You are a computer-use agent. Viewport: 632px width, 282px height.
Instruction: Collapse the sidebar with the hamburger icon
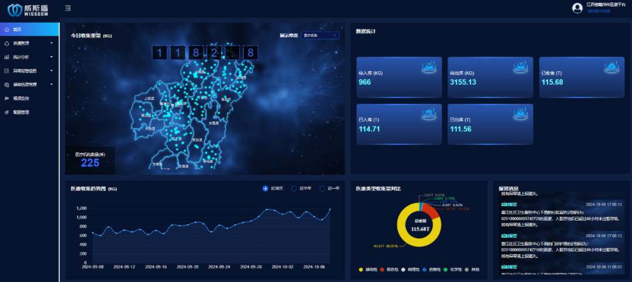click(x=68, y=8)
